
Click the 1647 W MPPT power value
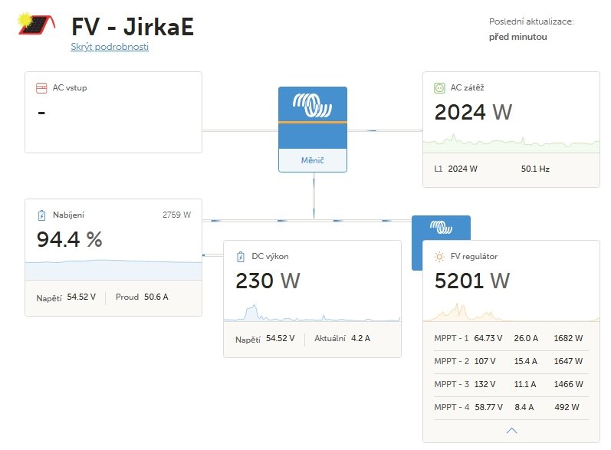[x=568, y=361]
